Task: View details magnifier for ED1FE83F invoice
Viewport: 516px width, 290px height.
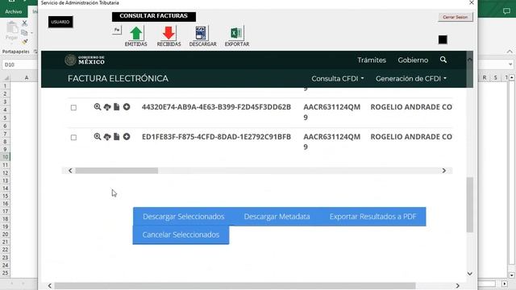Action: click(x=98, y=136)
